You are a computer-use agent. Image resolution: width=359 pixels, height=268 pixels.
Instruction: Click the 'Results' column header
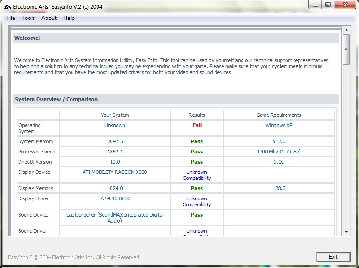coord(196,115)
